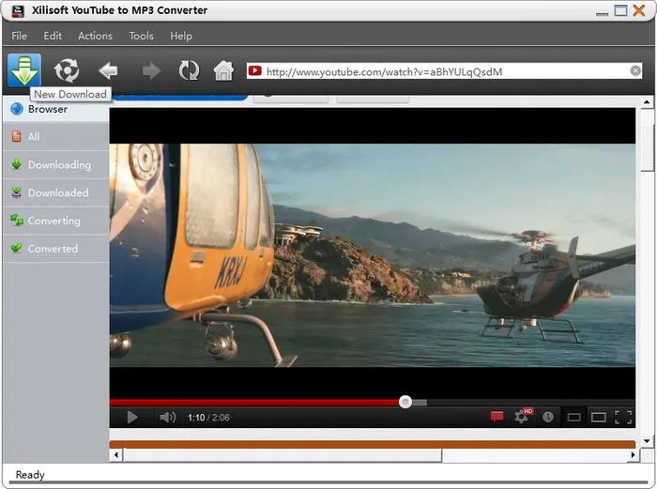This screenshot has width=657, height=489.
Task: Click the YouTube URL address field
Action: [x=444, y=71]
